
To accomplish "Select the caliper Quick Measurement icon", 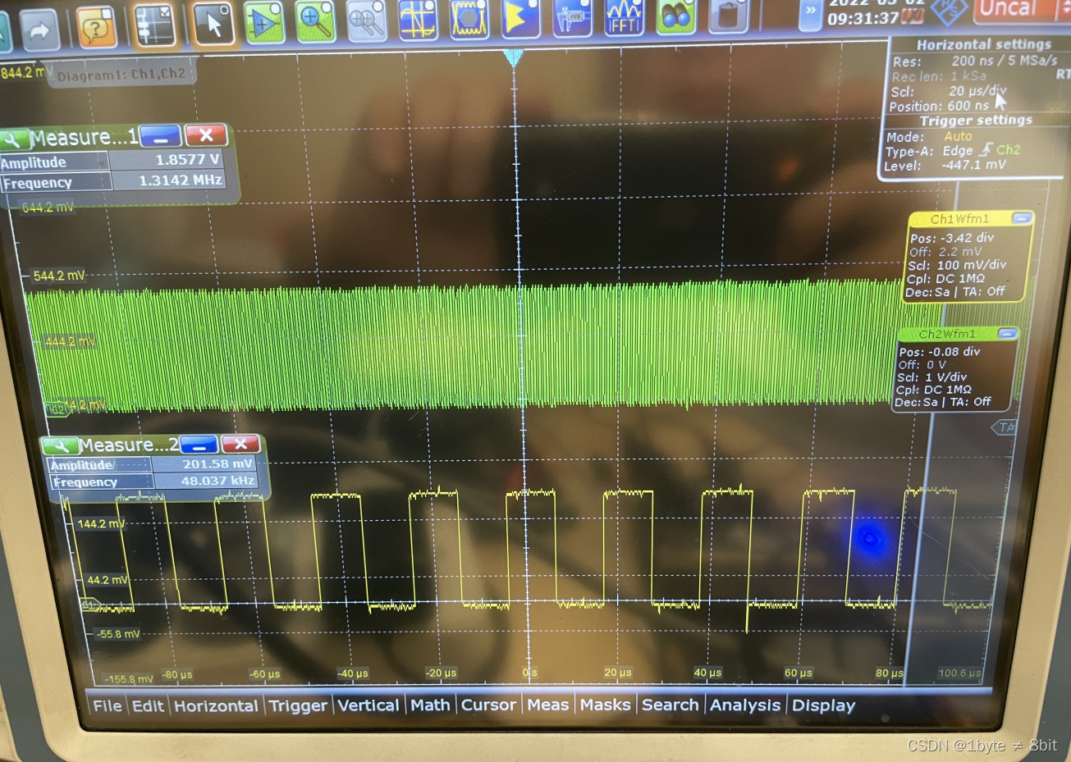I will click(x=573, y=18).
